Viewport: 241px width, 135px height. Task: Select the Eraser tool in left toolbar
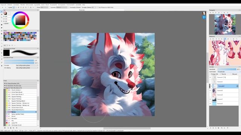[x=2, y=15]
